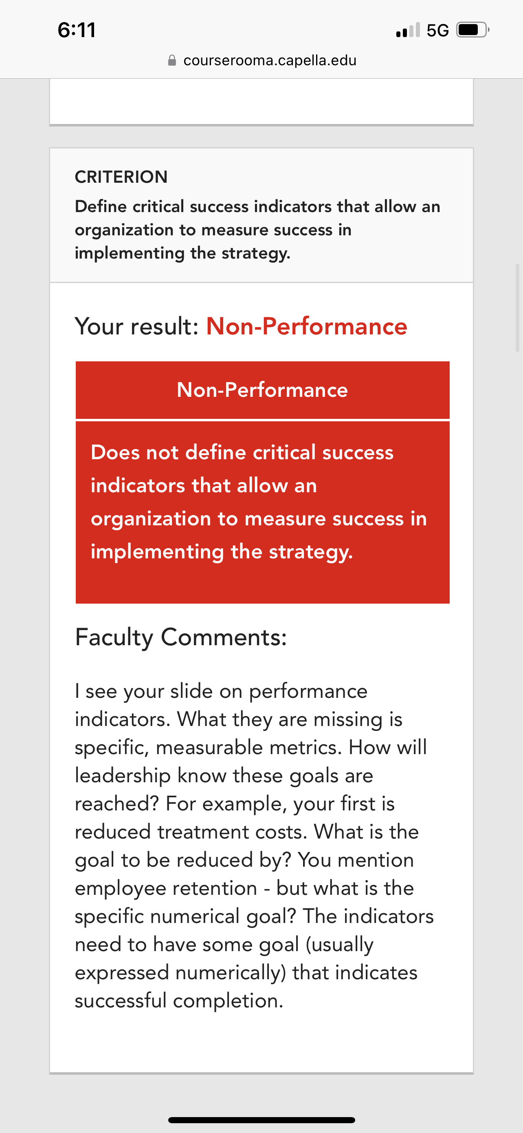Tap the page scrollbar on right edge
This screenshot has width=523, height=1133.
pos(518,308)
